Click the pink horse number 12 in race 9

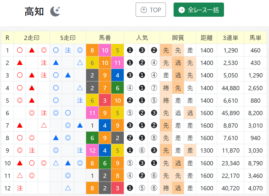tap(92, 151)
